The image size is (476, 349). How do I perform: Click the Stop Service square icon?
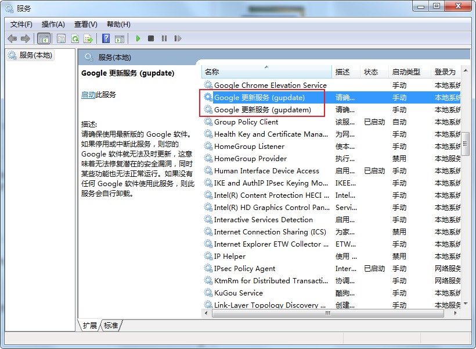(x=151, y=38)
